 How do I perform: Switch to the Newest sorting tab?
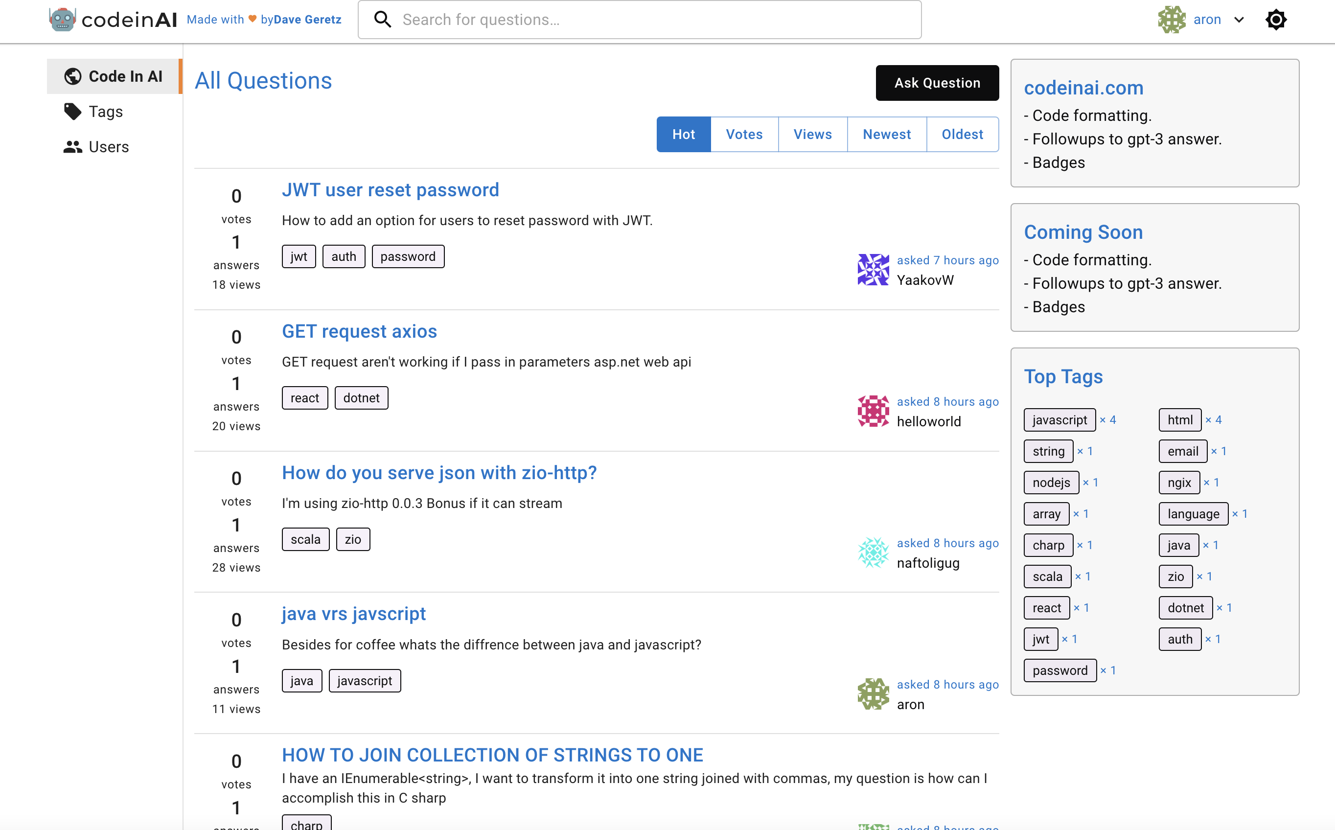tap(887, 135)
